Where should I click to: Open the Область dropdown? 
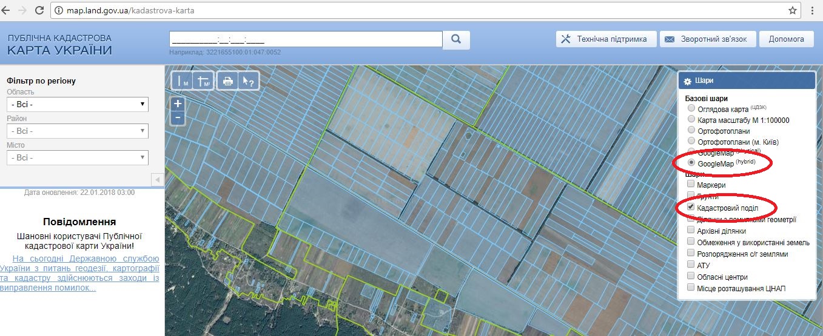coord(77,104)
